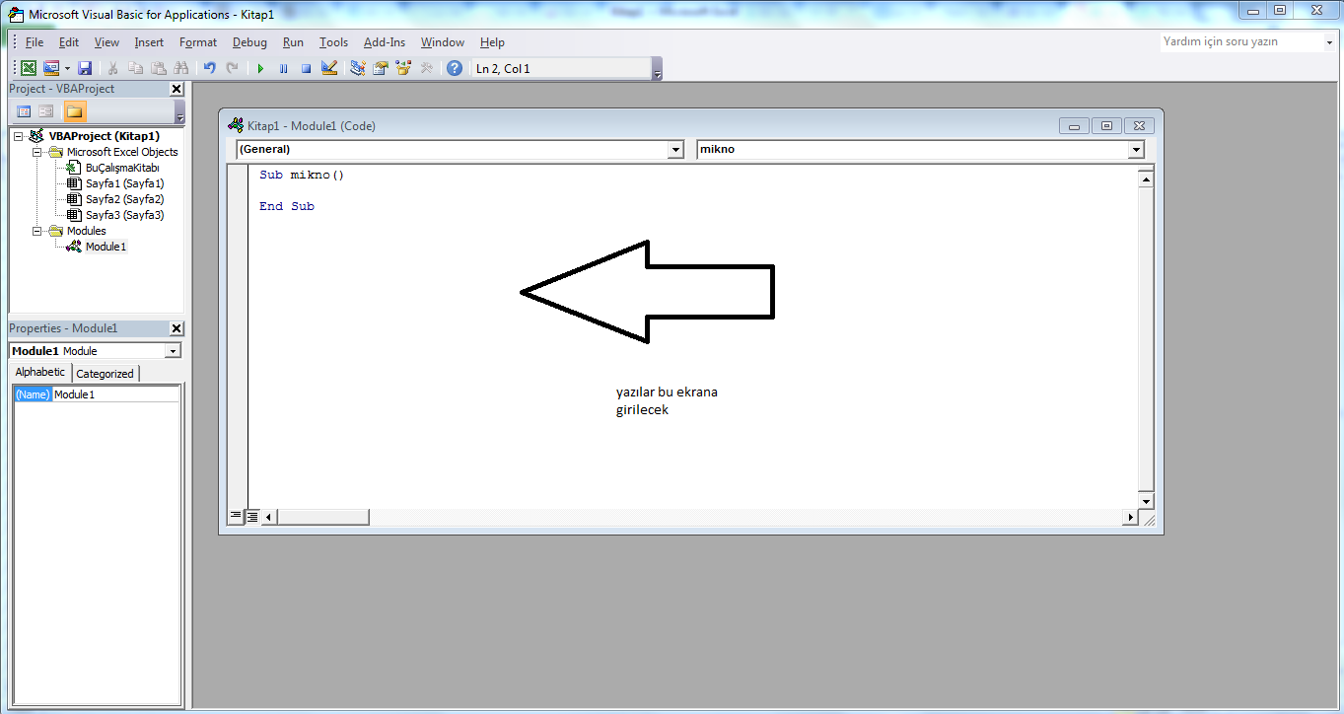Screen dimensions: 1344x714
Task: Click the code window vertical scroll down arrow
Action: pyautogui.click(x=1146, y=501)
